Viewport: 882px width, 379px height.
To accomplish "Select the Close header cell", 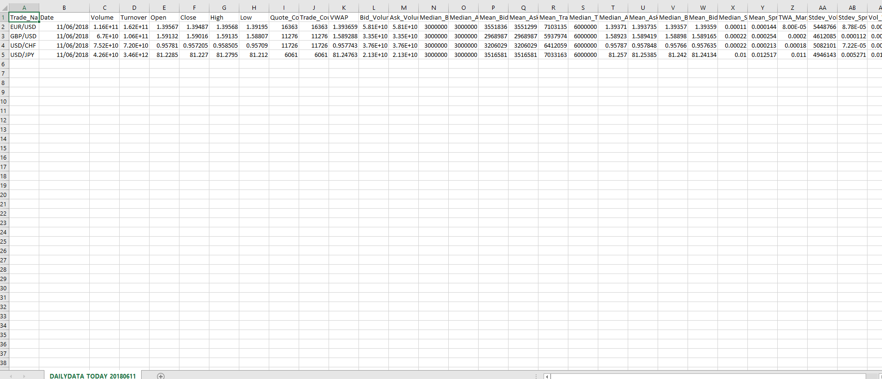I will 194,17.
